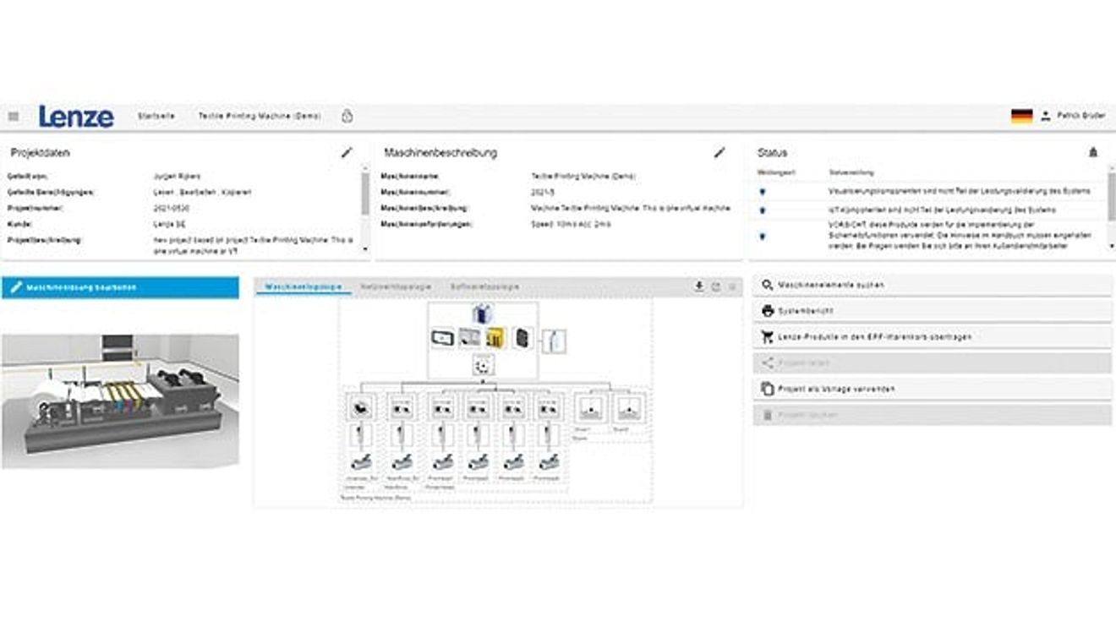Edit Projektdaten with the pencil icon

(347, 153)
